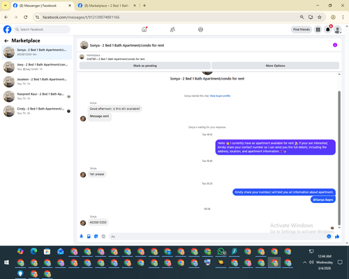Open the volume control in system tray
Screen dimensions: 349x279
311,262
